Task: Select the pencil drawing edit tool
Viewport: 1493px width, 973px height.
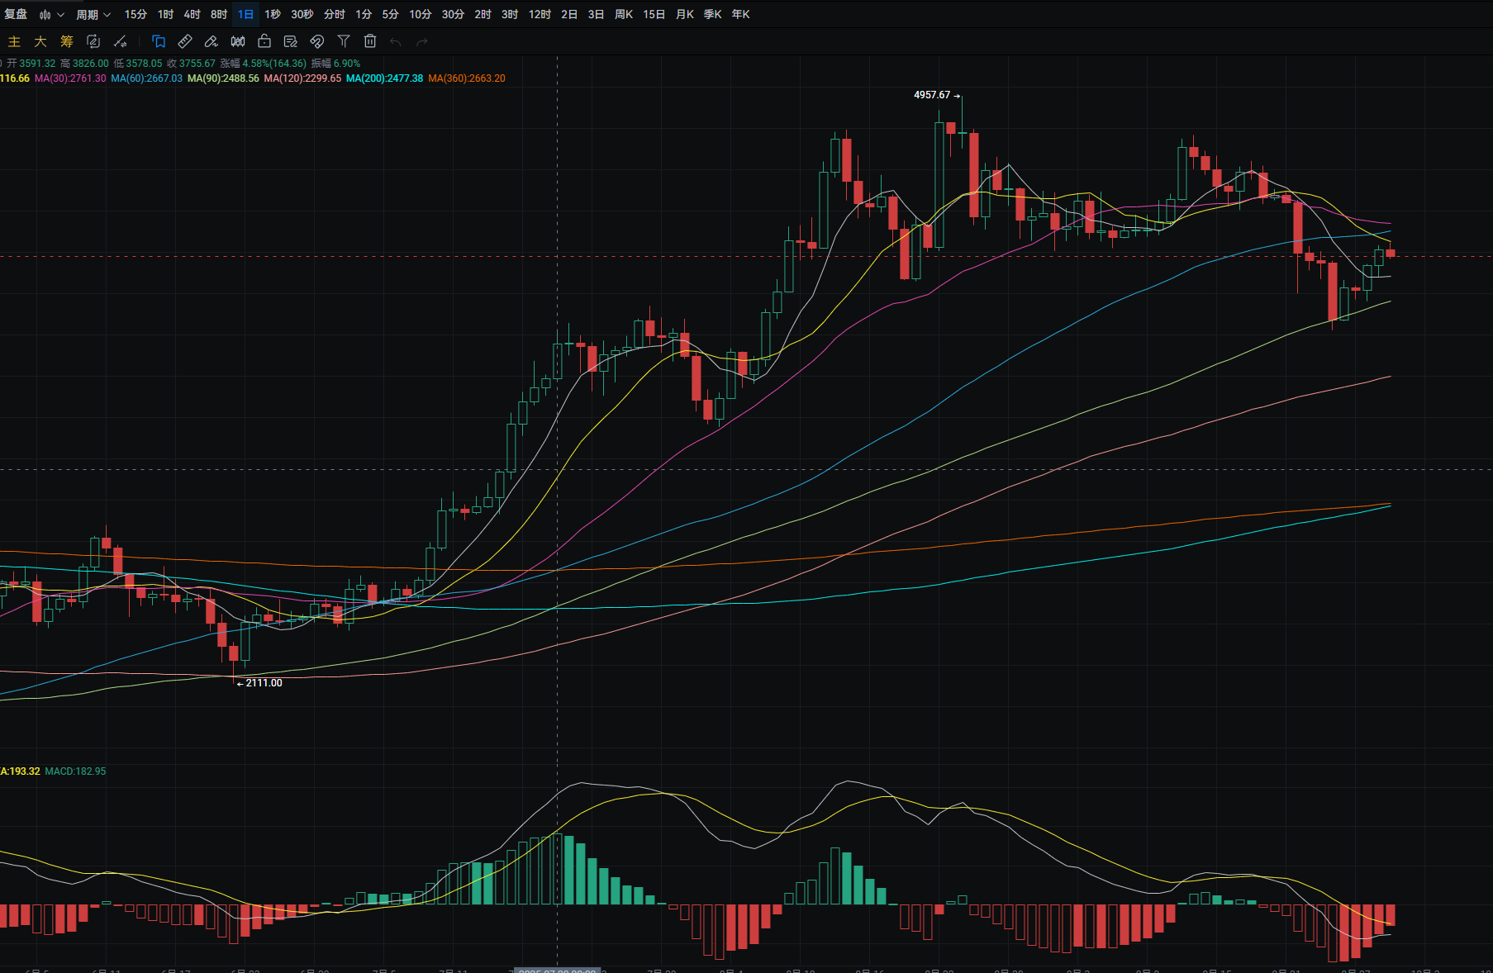Action: [212, 41]
